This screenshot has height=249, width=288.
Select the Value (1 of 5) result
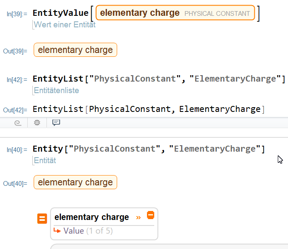(x=88, y=231)
